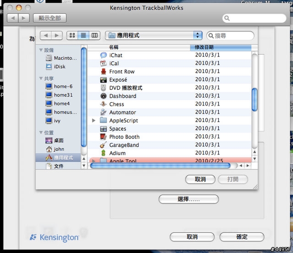Select the Chess app icon
This screenshot has height=253, width=293.
click(103, 104)
